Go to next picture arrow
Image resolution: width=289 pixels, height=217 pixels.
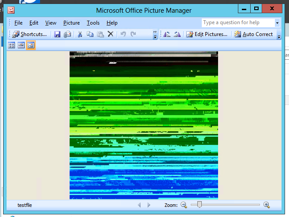(149, 205)
